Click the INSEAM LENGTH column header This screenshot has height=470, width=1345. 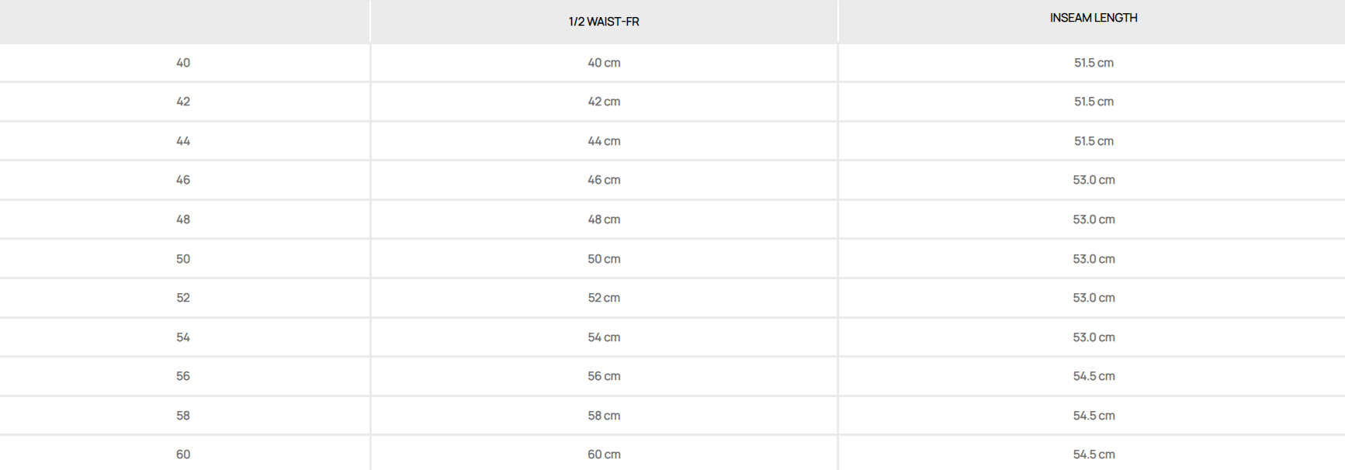coord(1094,18)
